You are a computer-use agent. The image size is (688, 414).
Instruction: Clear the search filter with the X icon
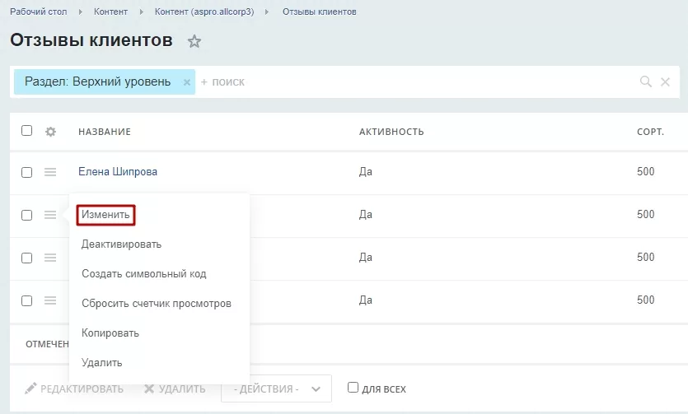click(x=665, y=81)
